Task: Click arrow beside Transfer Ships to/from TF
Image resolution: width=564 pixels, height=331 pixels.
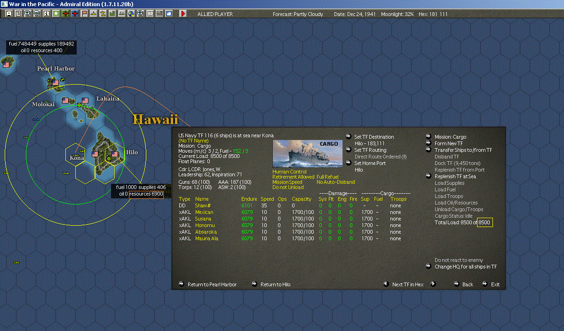Action: 429,150
